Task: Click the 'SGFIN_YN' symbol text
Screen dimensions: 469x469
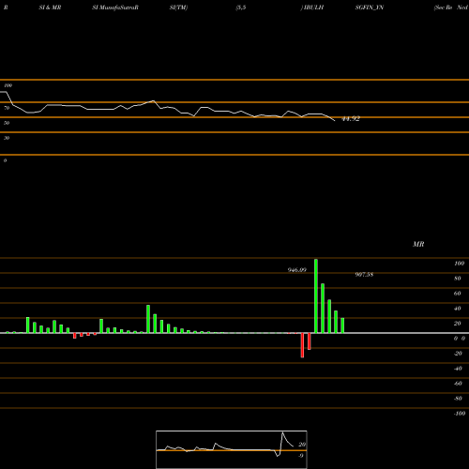Action: click(x=370, y=8)
